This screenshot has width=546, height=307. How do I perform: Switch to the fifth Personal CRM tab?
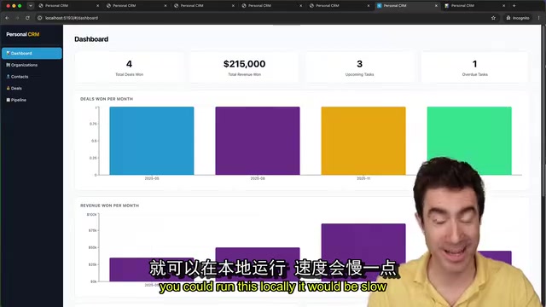(339, 6)
